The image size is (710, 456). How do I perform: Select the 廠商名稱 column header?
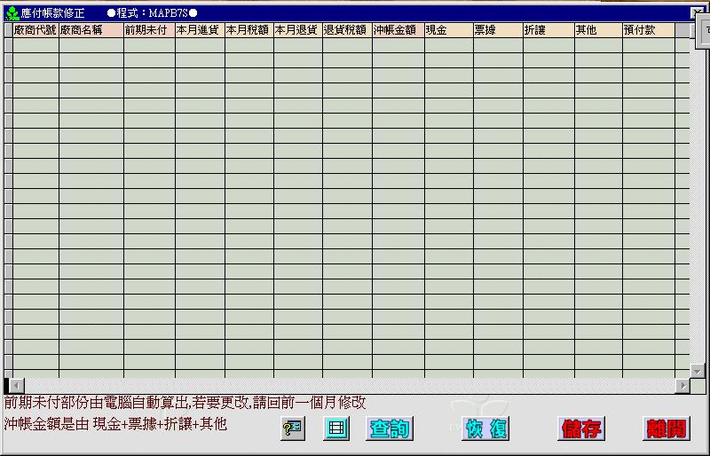[x=91, y=30]
